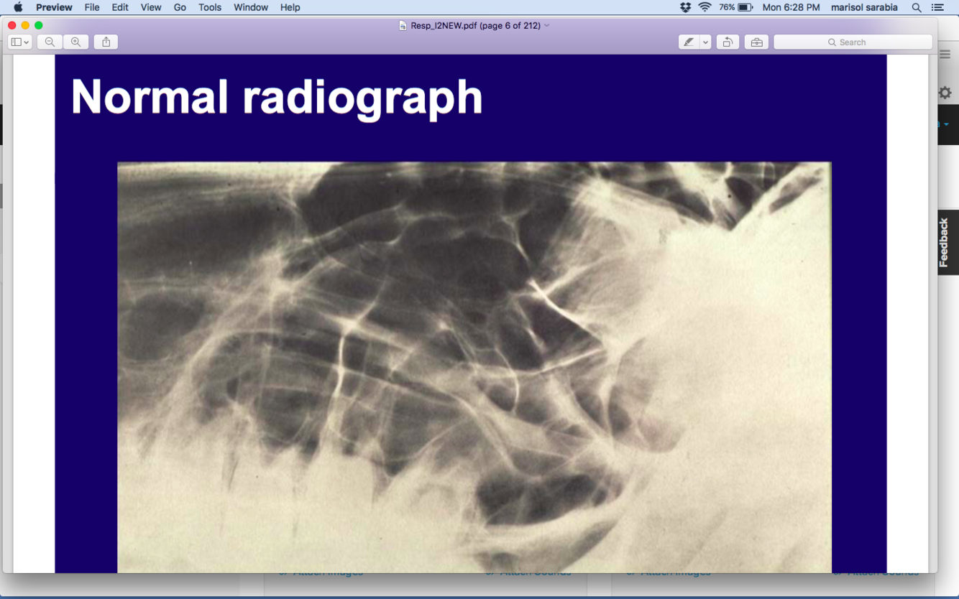This screenshot has height=599, width=959.
Task: Open the Preview application menu
Action: [x=54, y=7]
